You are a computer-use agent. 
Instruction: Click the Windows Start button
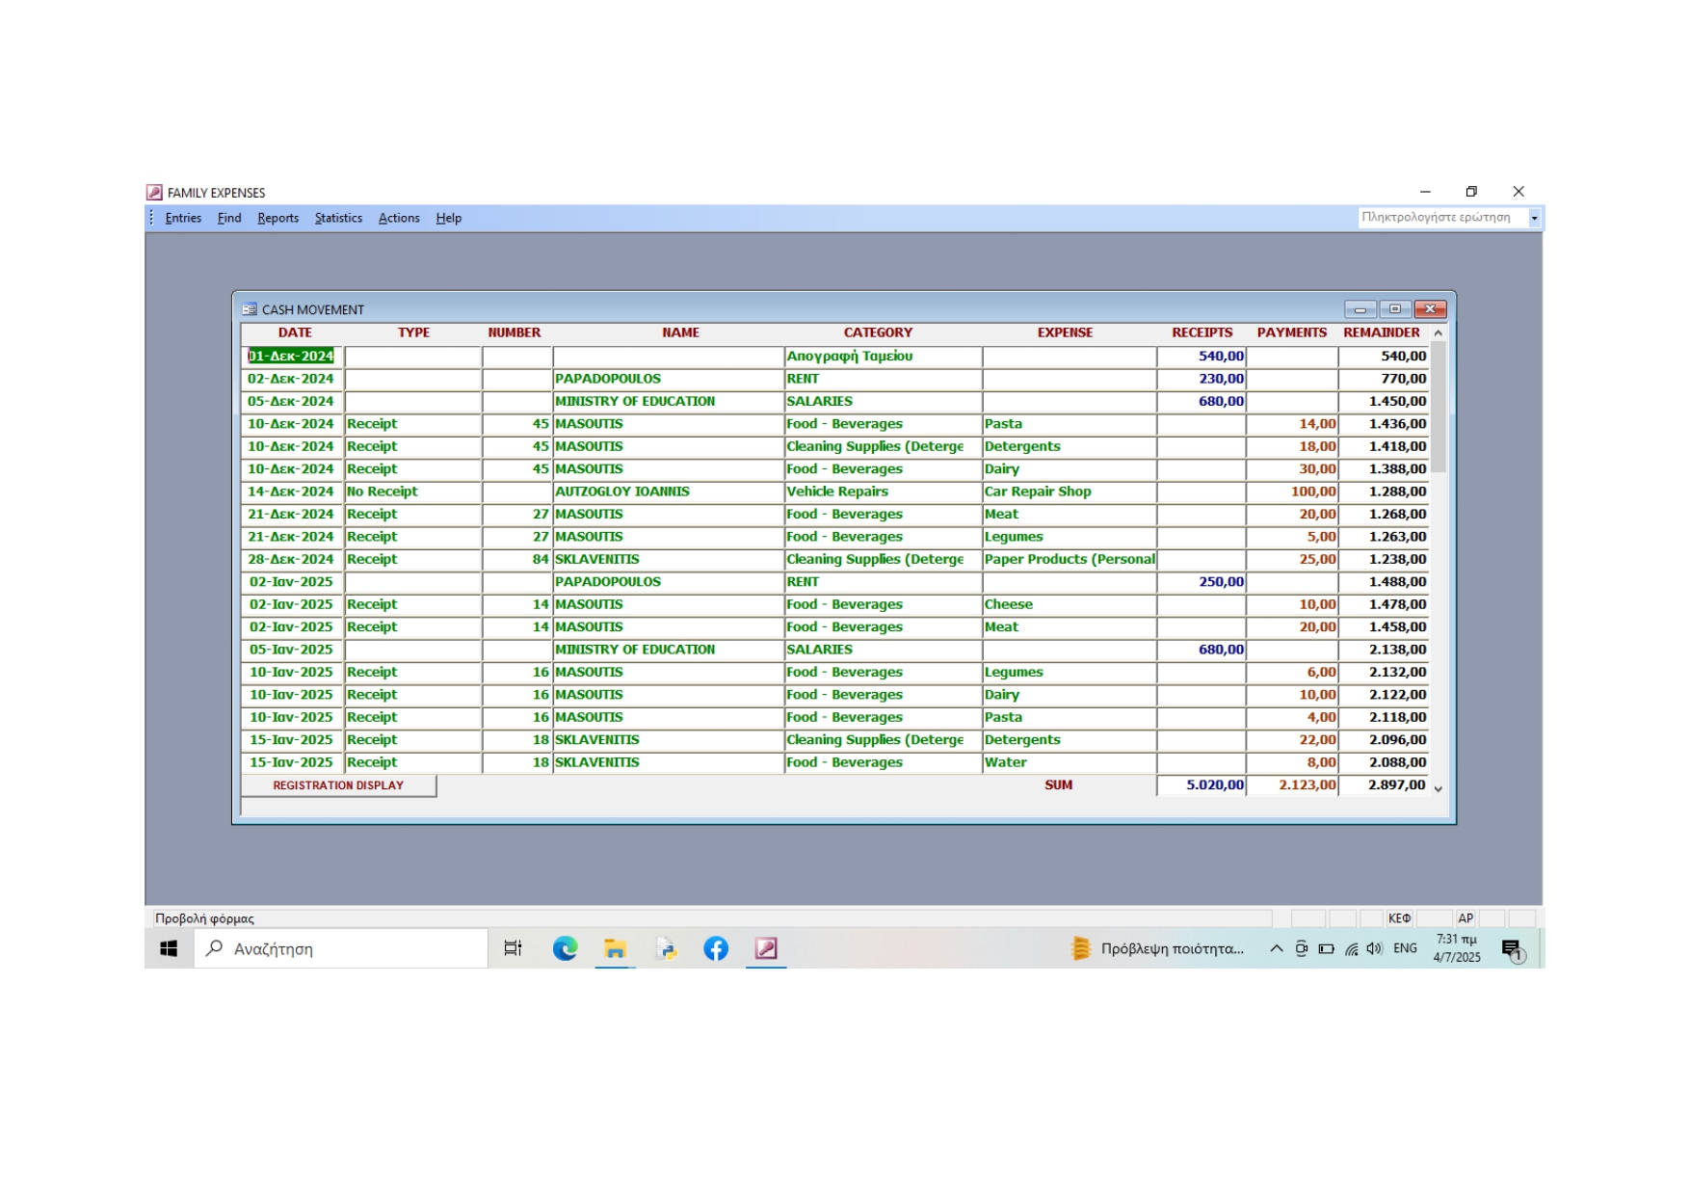tap(169, 948)
